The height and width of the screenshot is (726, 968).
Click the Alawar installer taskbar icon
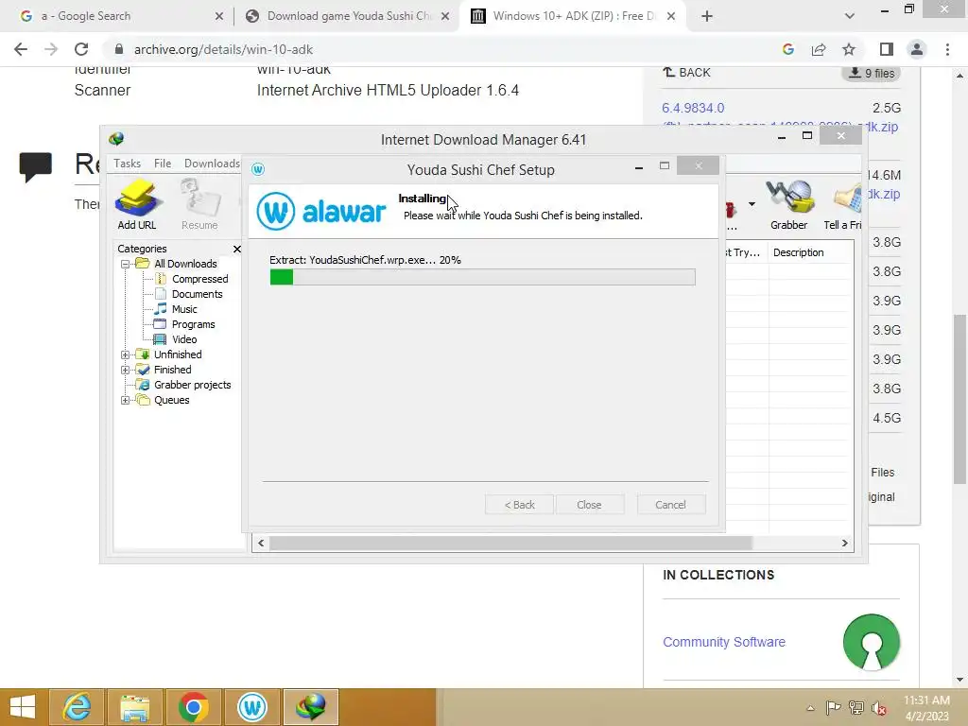(x=251, y=707)
